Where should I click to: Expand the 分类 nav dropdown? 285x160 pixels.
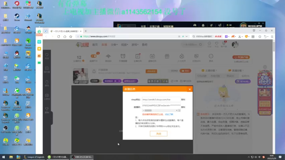pyautogui.click(x=114, y=45)
